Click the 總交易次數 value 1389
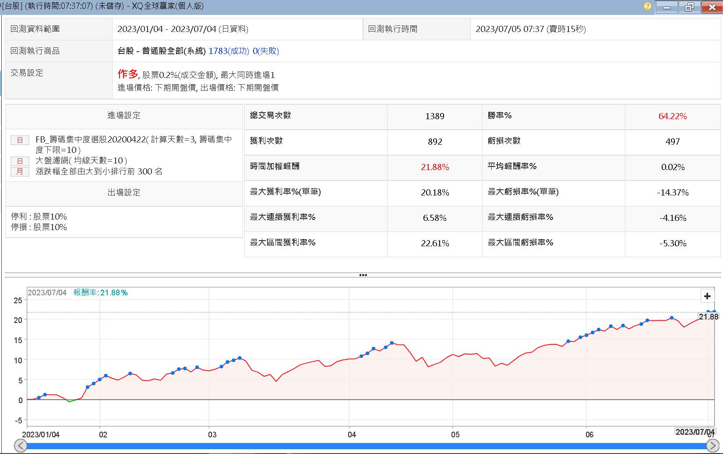The image size is (723, 454). pos(434,116)
